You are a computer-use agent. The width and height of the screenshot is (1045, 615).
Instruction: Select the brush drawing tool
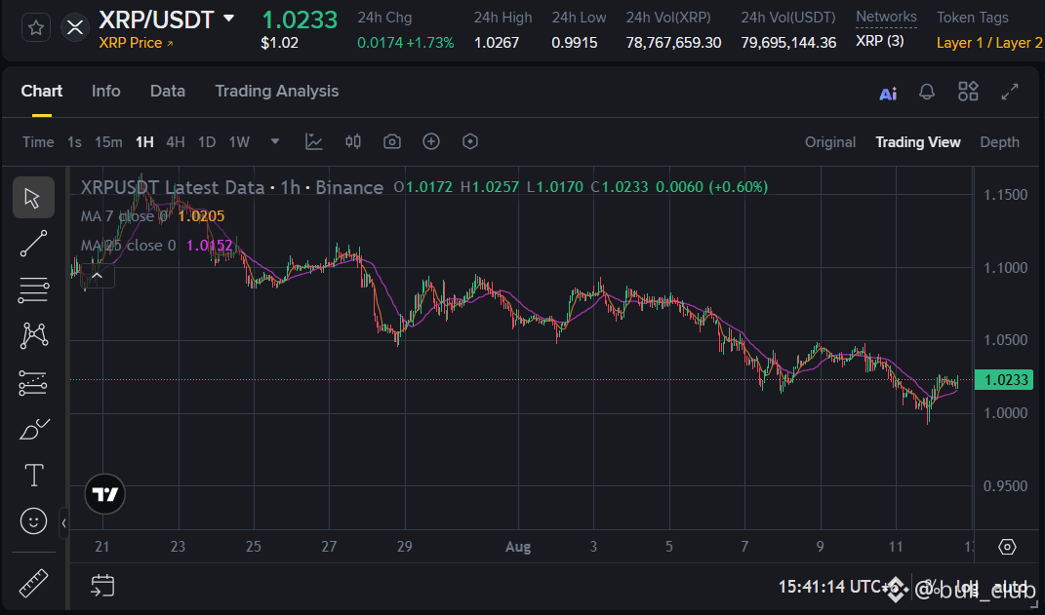coord(33,429)
